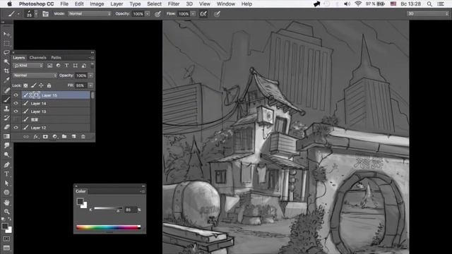The width and height of the screenshot is (452, 254).
Task: Toggle pressure for opacity in options bar
Action: [x=157, y=14]
